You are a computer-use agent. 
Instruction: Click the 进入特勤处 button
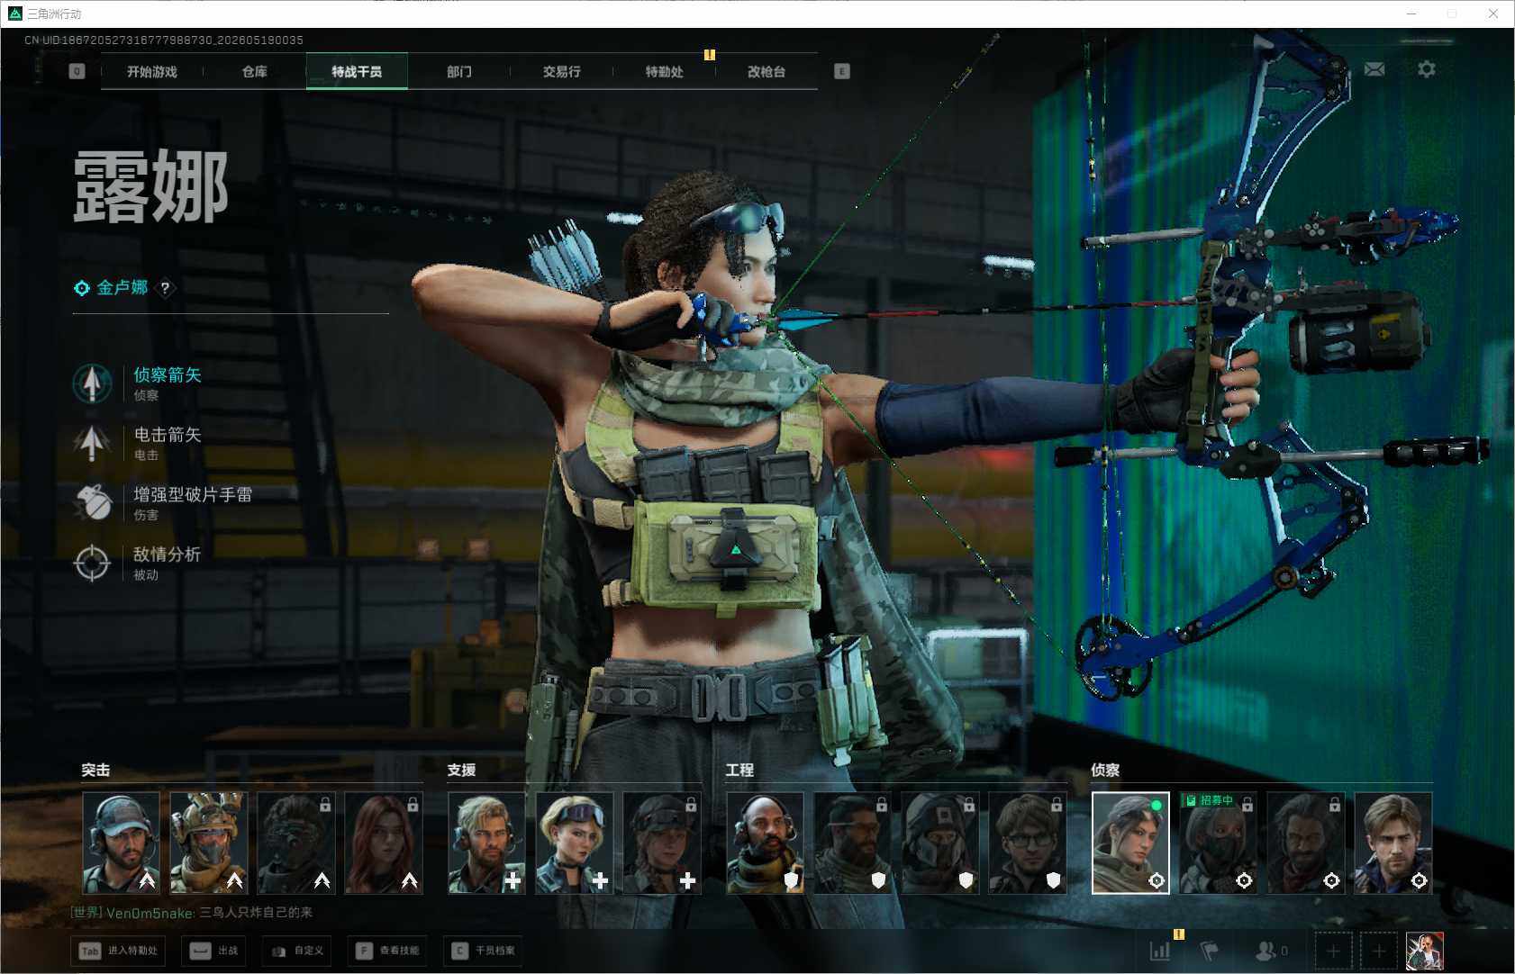coord(119,951)
